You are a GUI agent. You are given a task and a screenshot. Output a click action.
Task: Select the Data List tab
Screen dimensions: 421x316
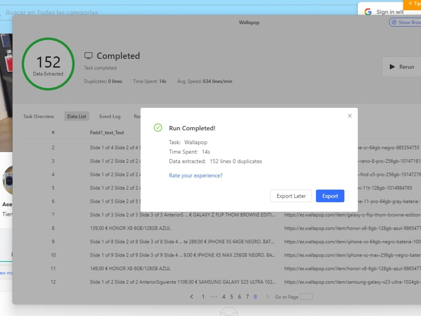pos(77,116)
